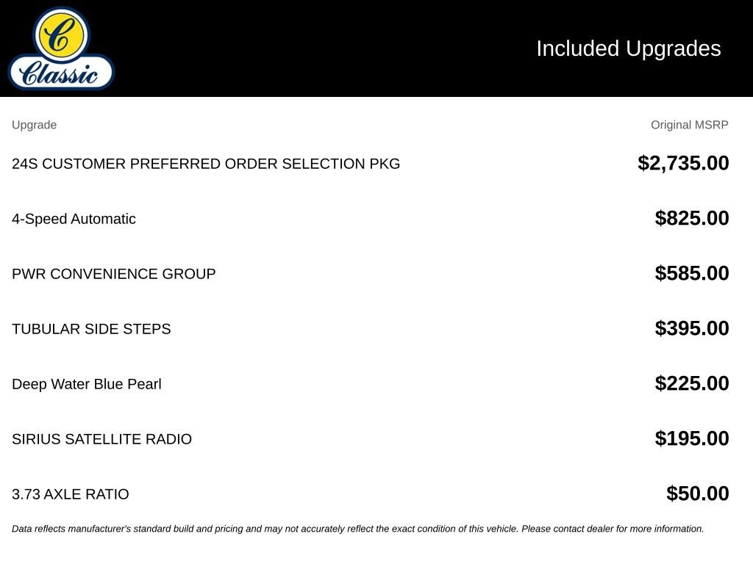Select TUBULAR SIDE STEPS upgrade
The height and width of the screenshot is (564, 753).
coord(91,329)
